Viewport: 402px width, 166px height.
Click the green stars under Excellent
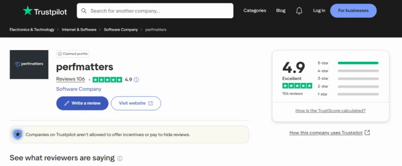(297, 86)
